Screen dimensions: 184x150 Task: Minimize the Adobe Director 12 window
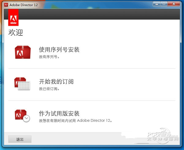coord(157,4)
